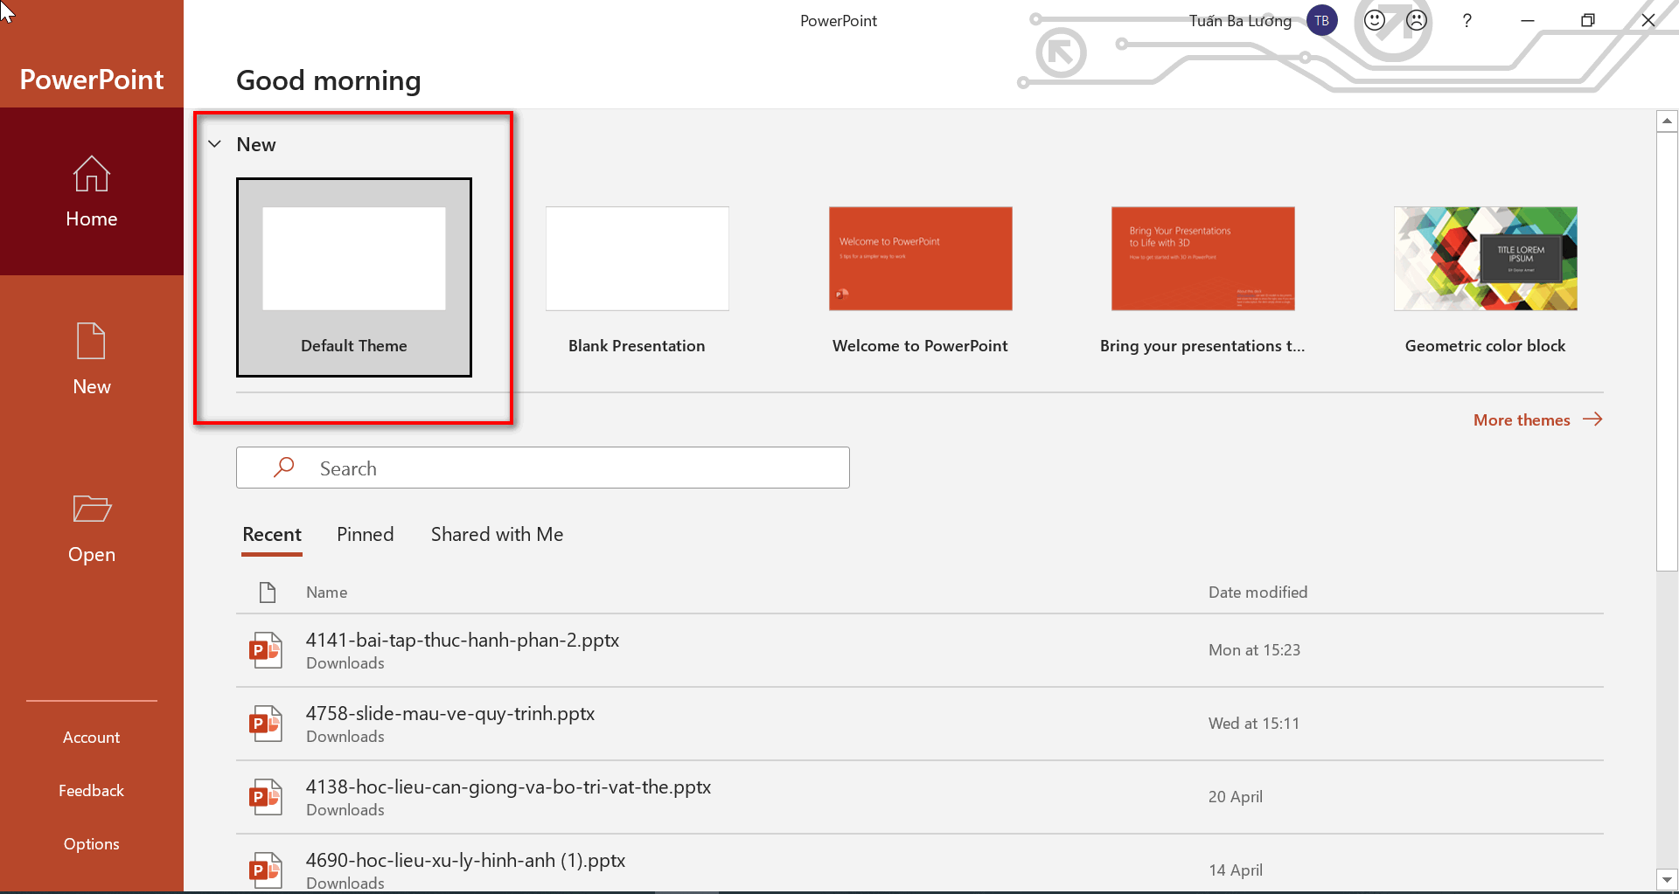
Task: Click the document icon in list header
Action: (268, 593)
